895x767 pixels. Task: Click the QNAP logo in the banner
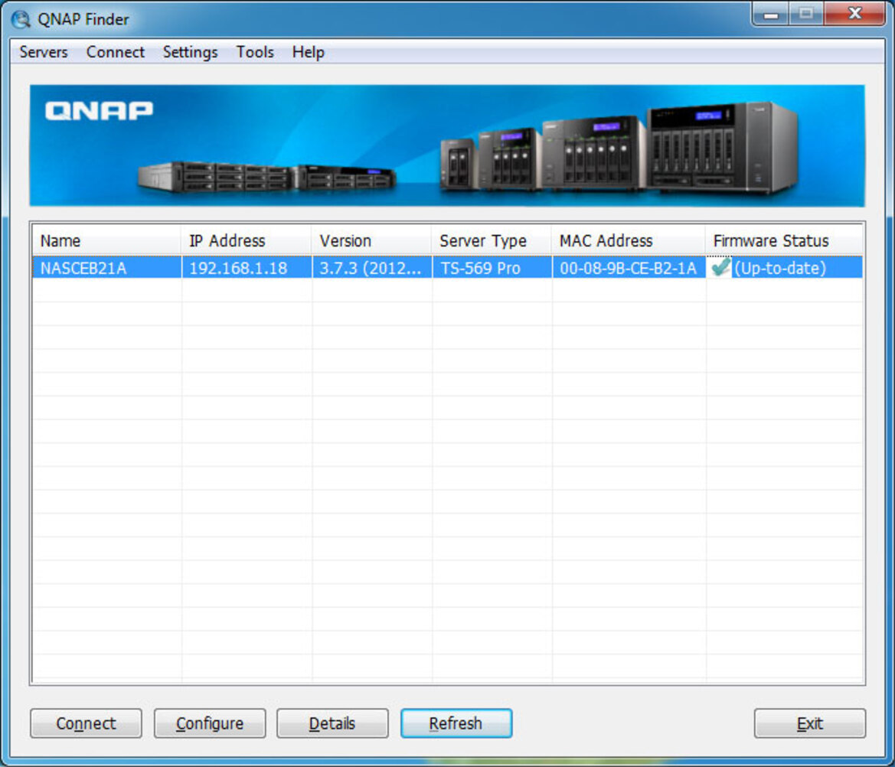click(99, 111)
